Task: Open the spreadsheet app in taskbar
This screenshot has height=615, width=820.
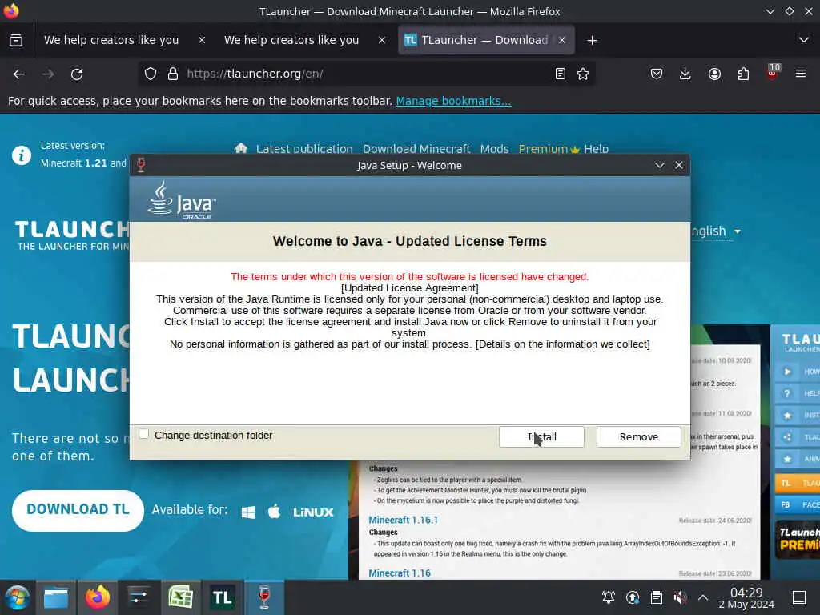Action: 180,597
